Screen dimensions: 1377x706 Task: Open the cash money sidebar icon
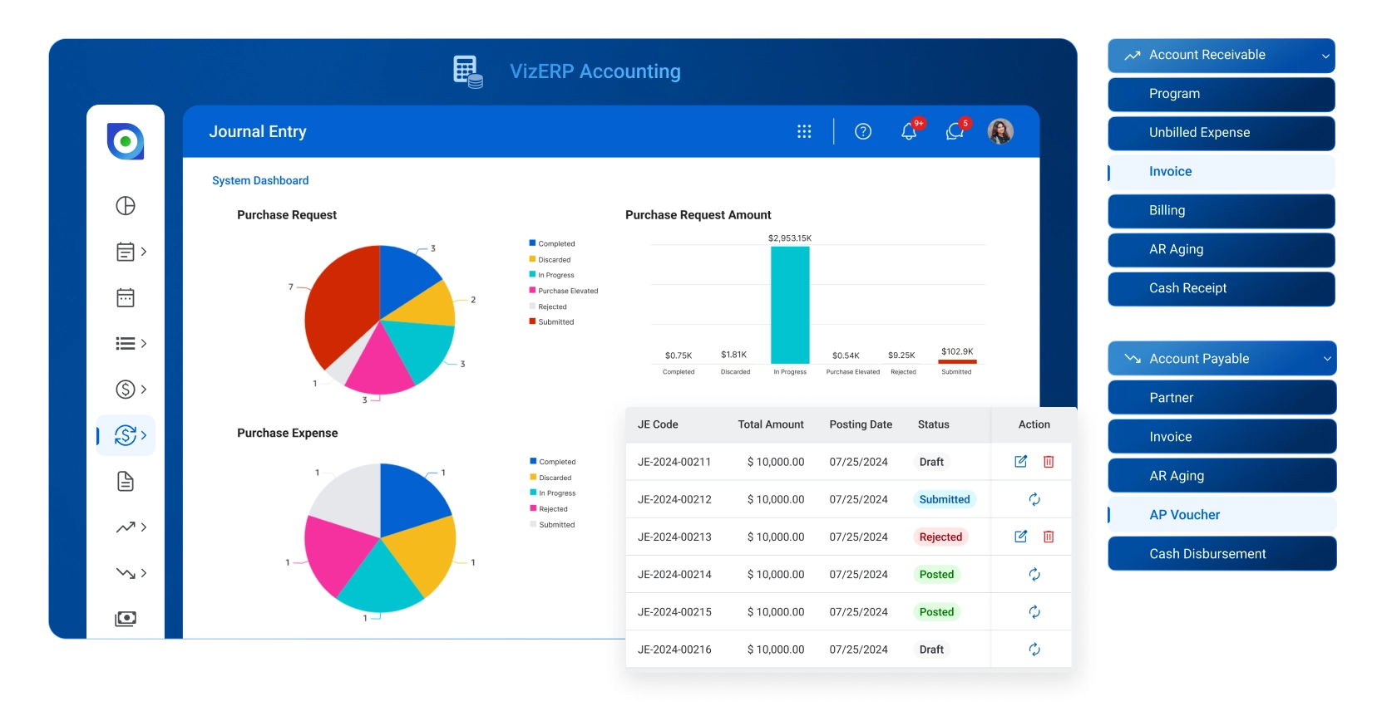[x=126, y=619]
